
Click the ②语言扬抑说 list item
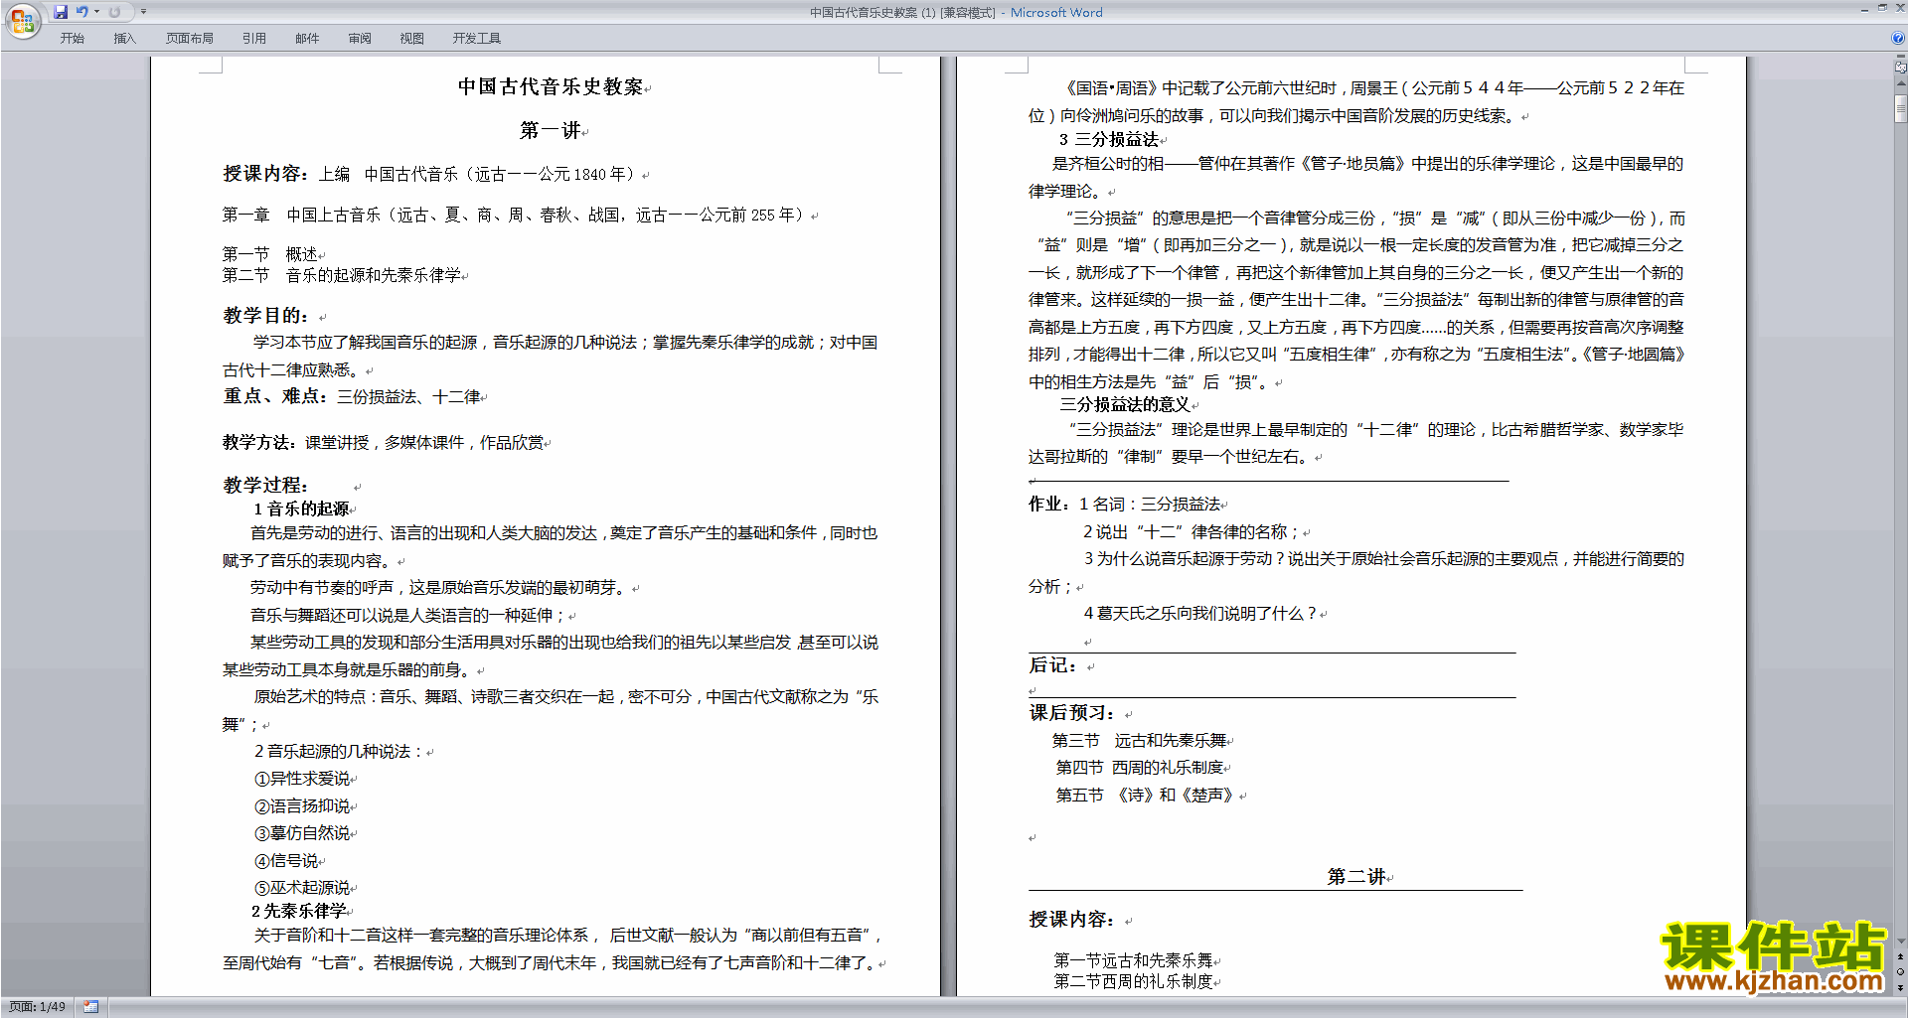[302, 806]
